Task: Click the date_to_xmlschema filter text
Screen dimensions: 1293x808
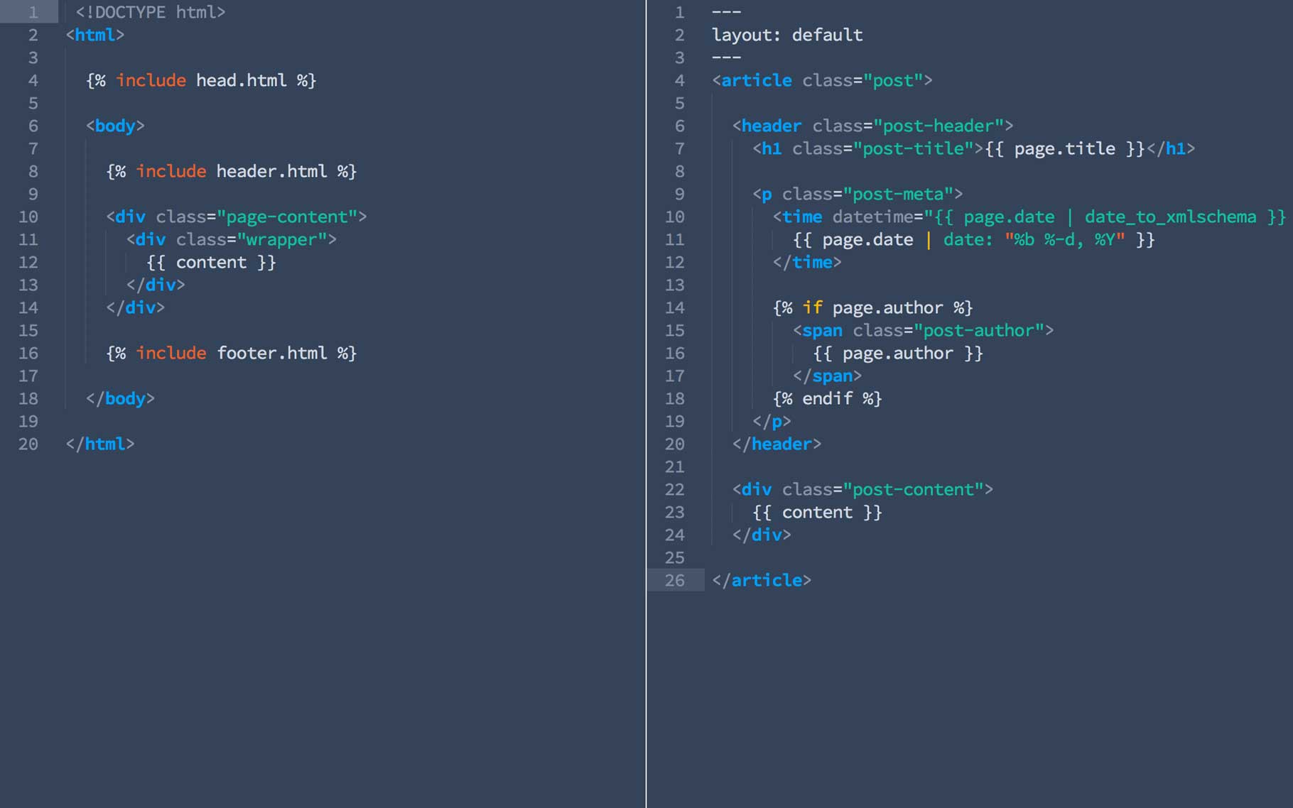Action: (1169, 217)
